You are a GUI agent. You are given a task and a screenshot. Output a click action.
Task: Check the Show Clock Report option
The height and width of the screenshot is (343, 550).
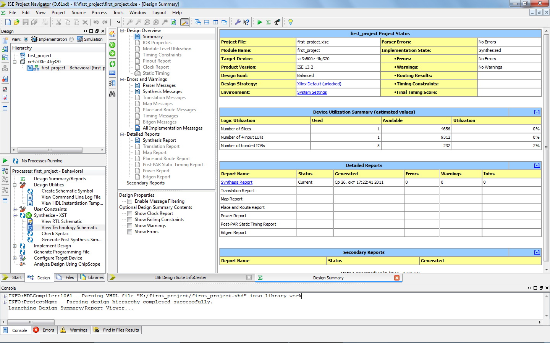[x=130, y=213]
